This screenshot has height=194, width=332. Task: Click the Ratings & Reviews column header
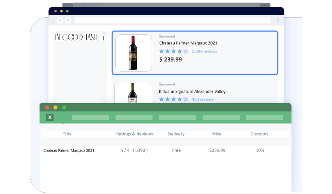[134, 134]
